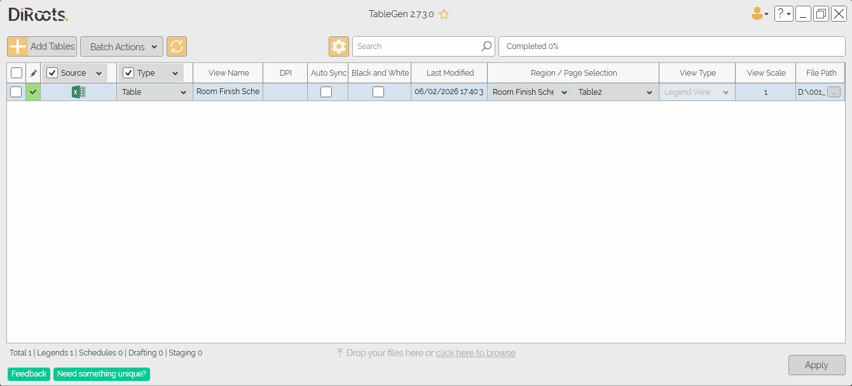The width and height of the screenshot is (852, 386).
Task: Click the Last Modified column header
Action: click(x=450, y=73)
